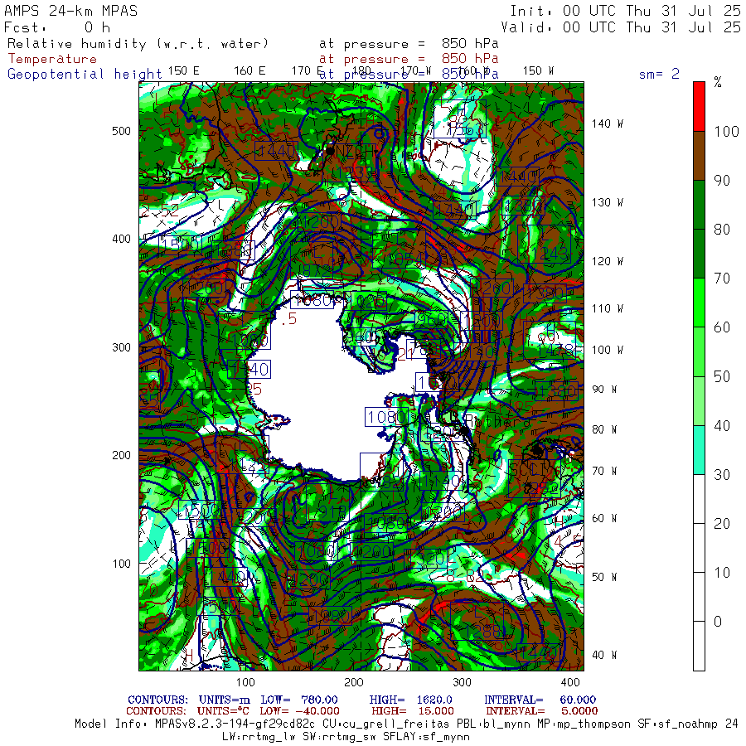Click the red 'Temperature' field label
This screenshot has height=746, width=746.
click(52, 59)
